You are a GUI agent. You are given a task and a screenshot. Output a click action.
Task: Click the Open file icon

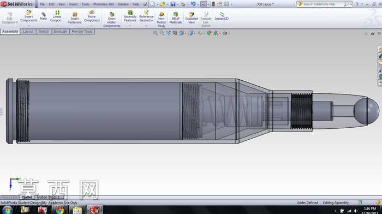[x=163, y=4]
